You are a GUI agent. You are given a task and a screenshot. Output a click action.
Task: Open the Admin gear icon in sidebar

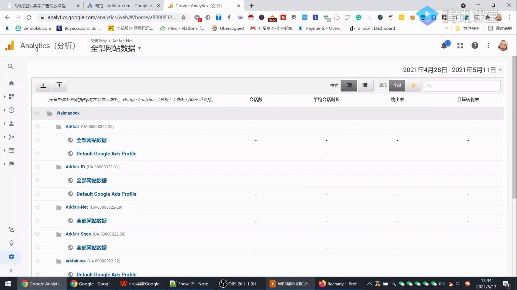click(x=11, y=257)
